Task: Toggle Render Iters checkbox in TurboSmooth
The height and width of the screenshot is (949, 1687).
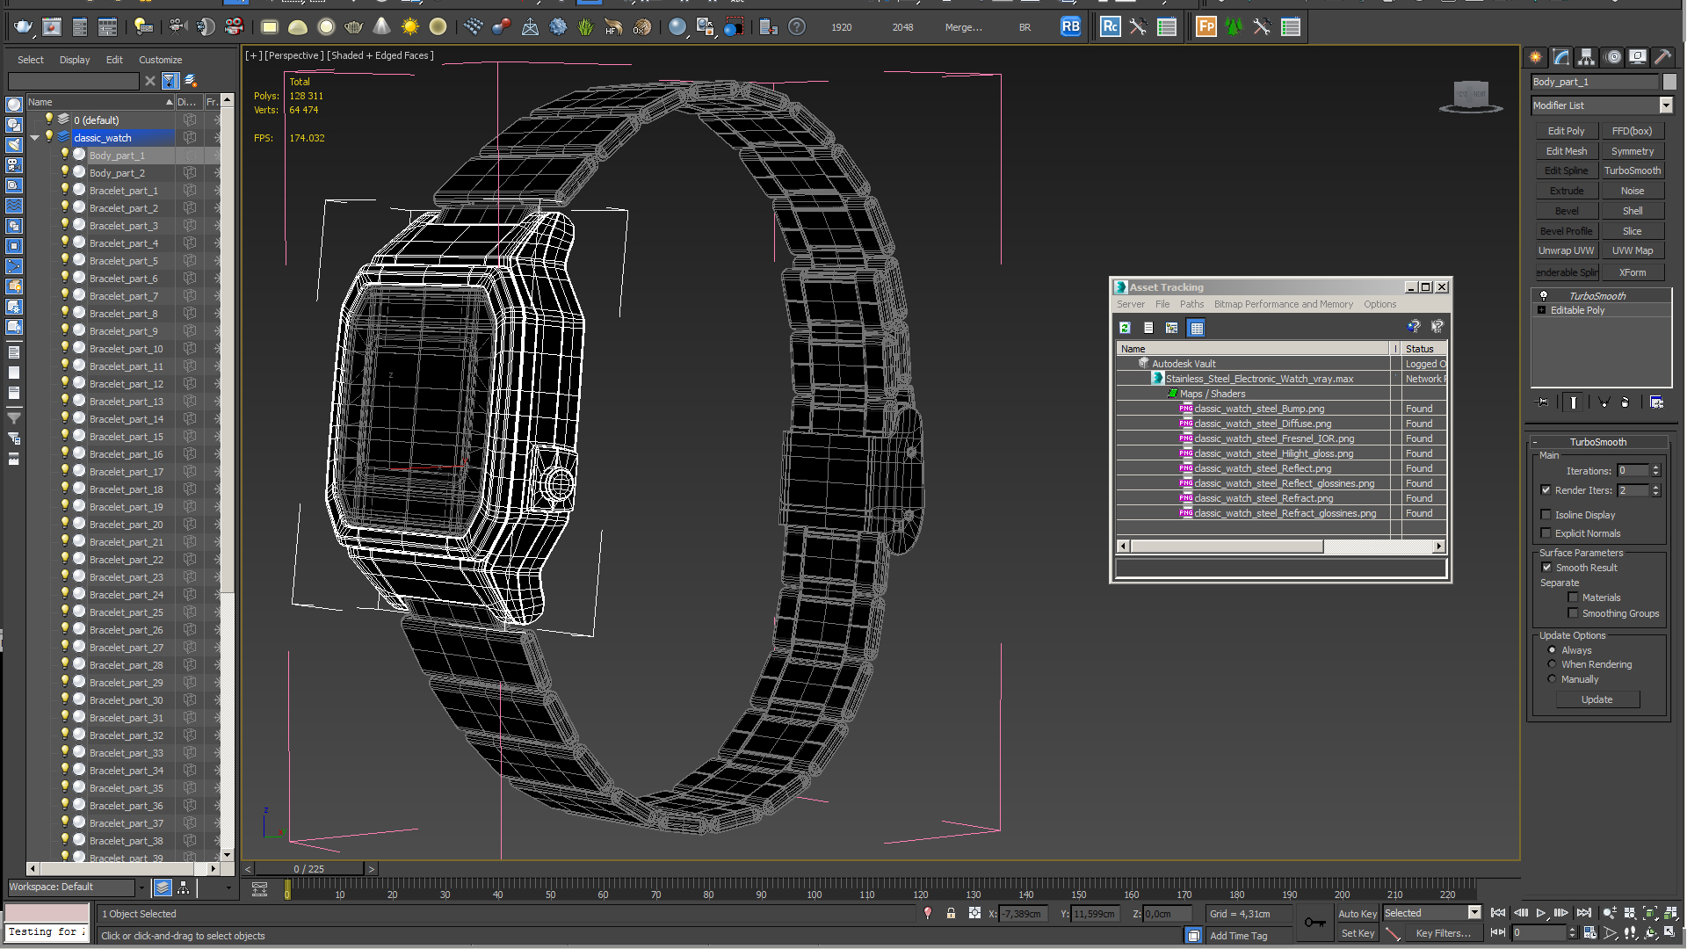Action: [x=1546, y=490]
